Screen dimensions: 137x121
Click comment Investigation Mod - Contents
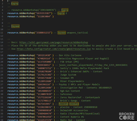point(79,88)
